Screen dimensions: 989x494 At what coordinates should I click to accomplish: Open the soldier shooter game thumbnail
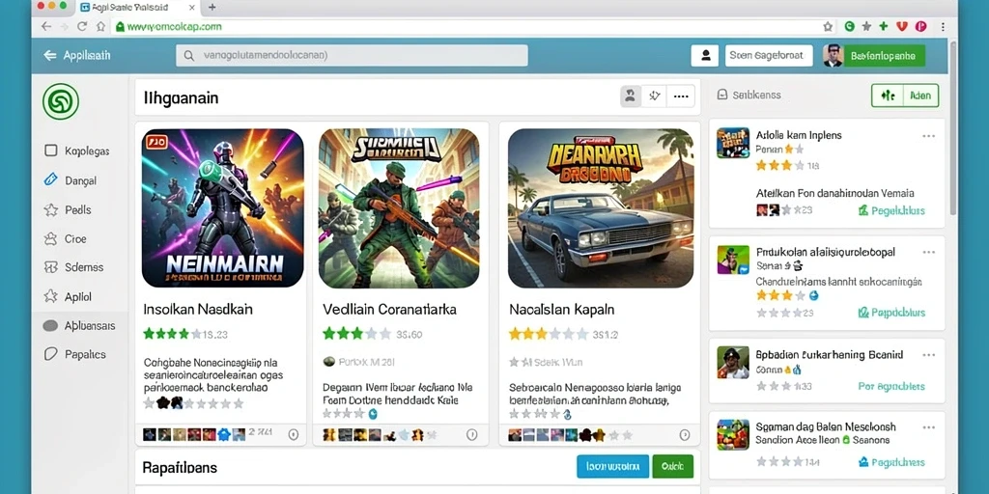click(x=399, y=208)
